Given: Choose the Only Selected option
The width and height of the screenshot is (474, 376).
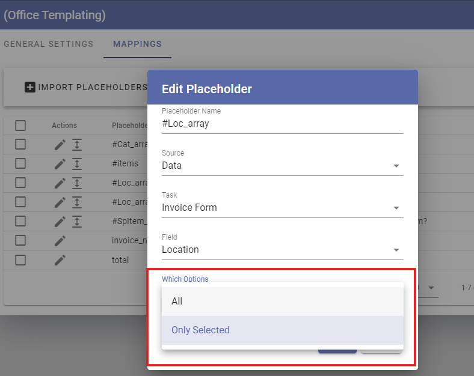Looking at the screenshot, I should [282, 330].
